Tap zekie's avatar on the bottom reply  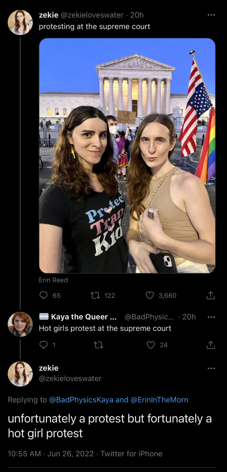[20, 374]
